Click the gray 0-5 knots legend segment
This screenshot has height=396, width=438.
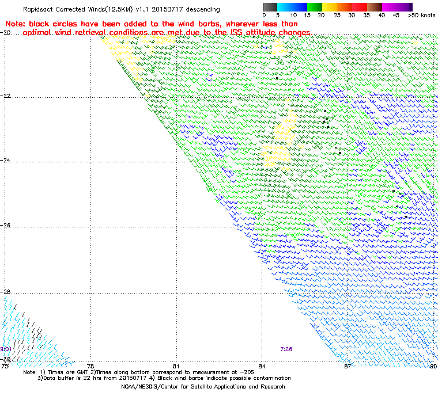(x=270, y=7)
